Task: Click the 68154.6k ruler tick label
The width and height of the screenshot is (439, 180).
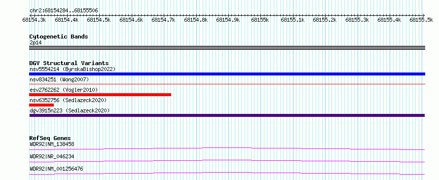Action: tap(131, 20)
